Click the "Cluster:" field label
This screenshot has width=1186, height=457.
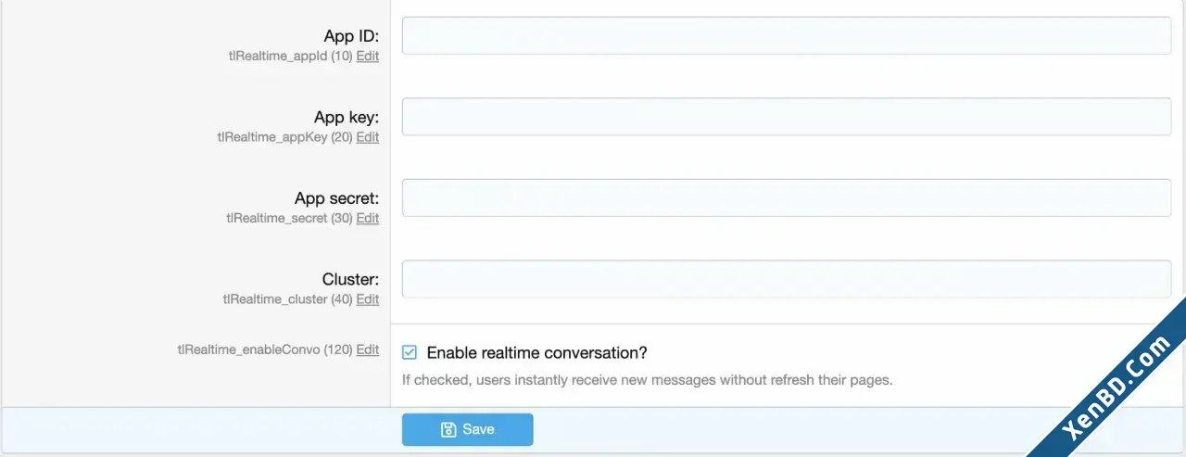(351, 279)
